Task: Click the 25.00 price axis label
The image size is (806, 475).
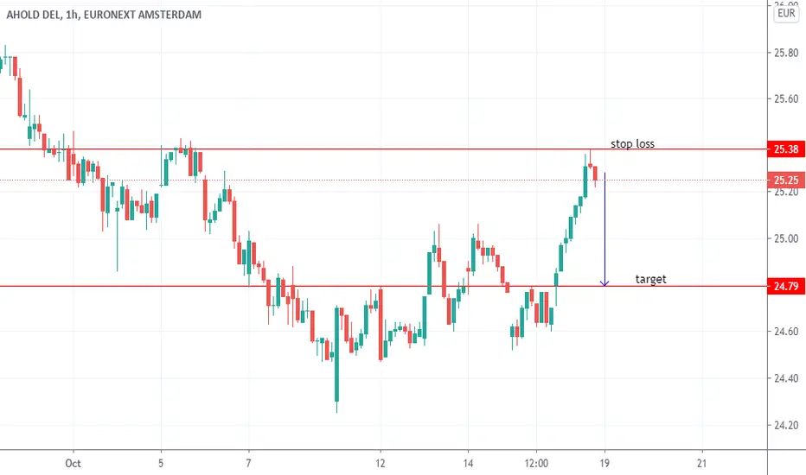Action: click(786, 238)
